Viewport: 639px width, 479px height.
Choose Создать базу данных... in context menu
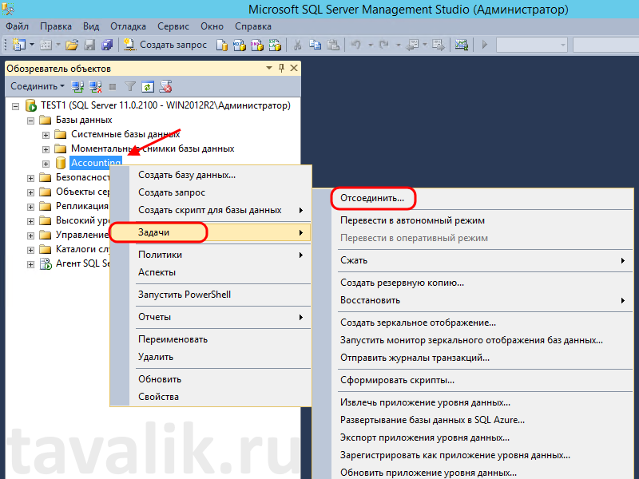pos(211,175)
